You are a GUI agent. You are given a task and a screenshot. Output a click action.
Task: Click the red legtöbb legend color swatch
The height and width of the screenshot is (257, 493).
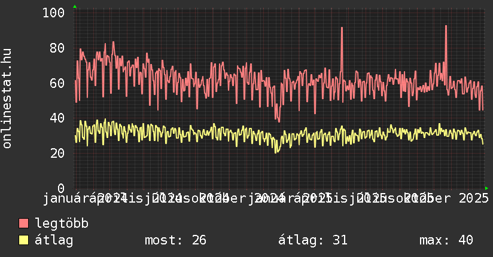24,224
